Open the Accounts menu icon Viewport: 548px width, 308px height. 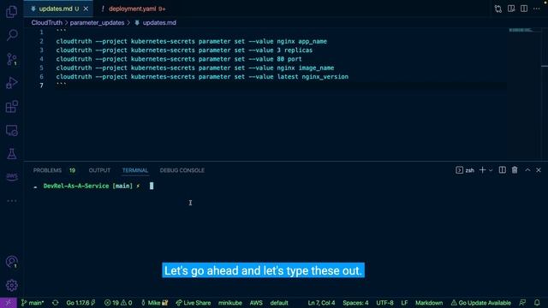[11, 262]
